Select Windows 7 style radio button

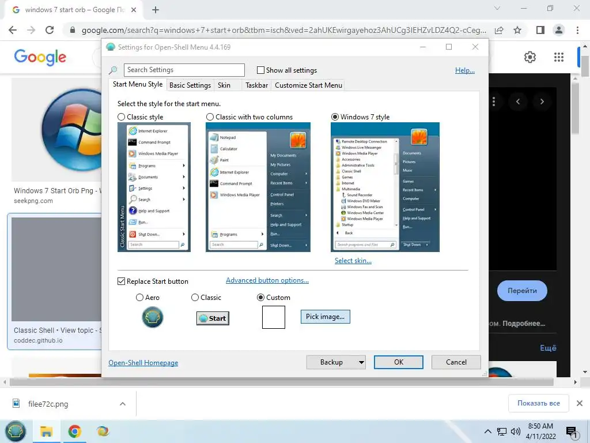pyautogui.click(x=335, y=117)
